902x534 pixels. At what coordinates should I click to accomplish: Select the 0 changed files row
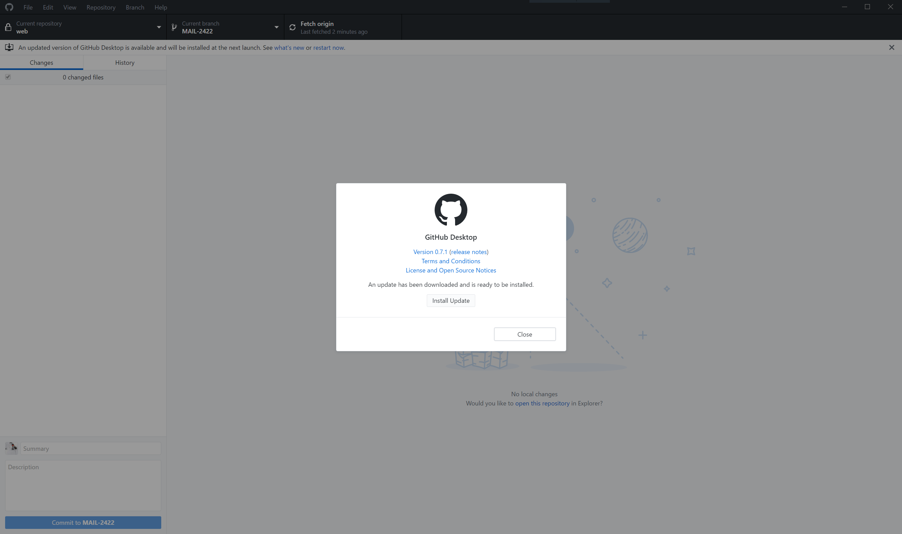(x=83, y=77)
